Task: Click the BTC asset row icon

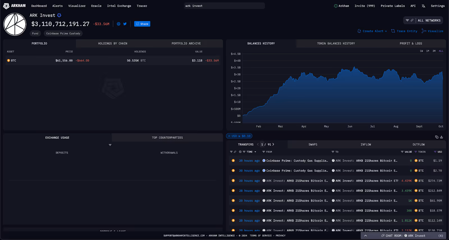Action: click(x=8, y=61)
